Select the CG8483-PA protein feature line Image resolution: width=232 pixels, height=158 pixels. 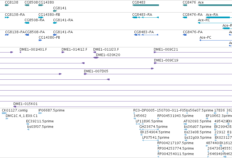tap(146, 35)
